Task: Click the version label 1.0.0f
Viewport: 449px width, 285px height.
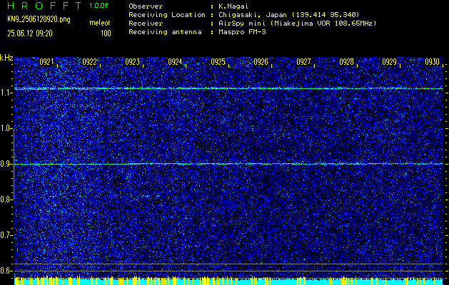Action: [99, 6]
